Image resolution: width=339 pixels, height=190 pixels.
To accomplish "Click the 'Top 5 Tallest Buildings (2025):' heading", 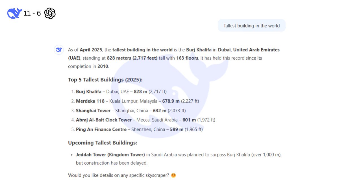I will click(x=105, y=80).
